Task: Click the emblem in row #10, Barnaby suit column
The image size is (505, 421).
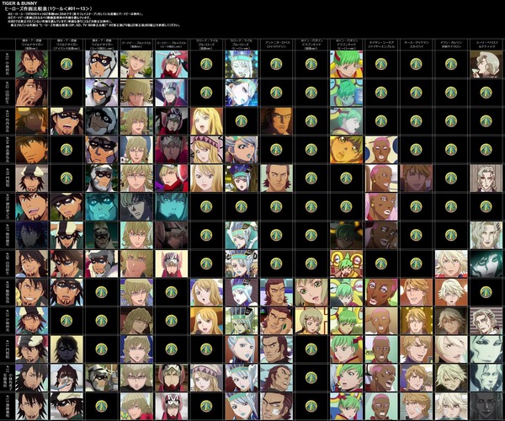Action: 172,321
